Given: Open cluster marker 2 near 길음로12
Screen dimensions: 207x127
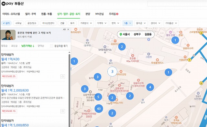Looking at the screenshot, I should coord(122,47).
